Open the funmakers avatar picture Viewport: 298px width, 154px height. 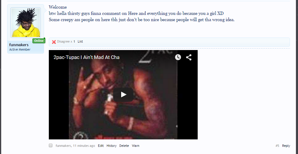click(x=26, y=23)
